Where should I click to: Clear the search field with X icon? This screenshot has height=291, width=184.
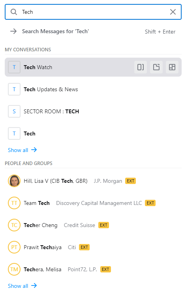(173, 12)
